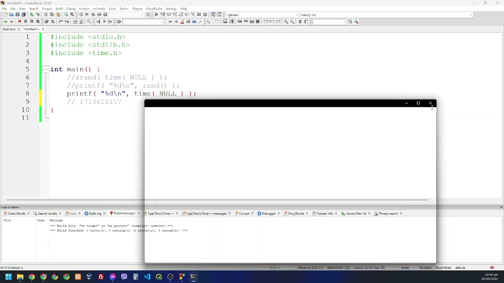Screen dimensions: 504x283
Task: Open the build target dropdown
Action: 142,15
